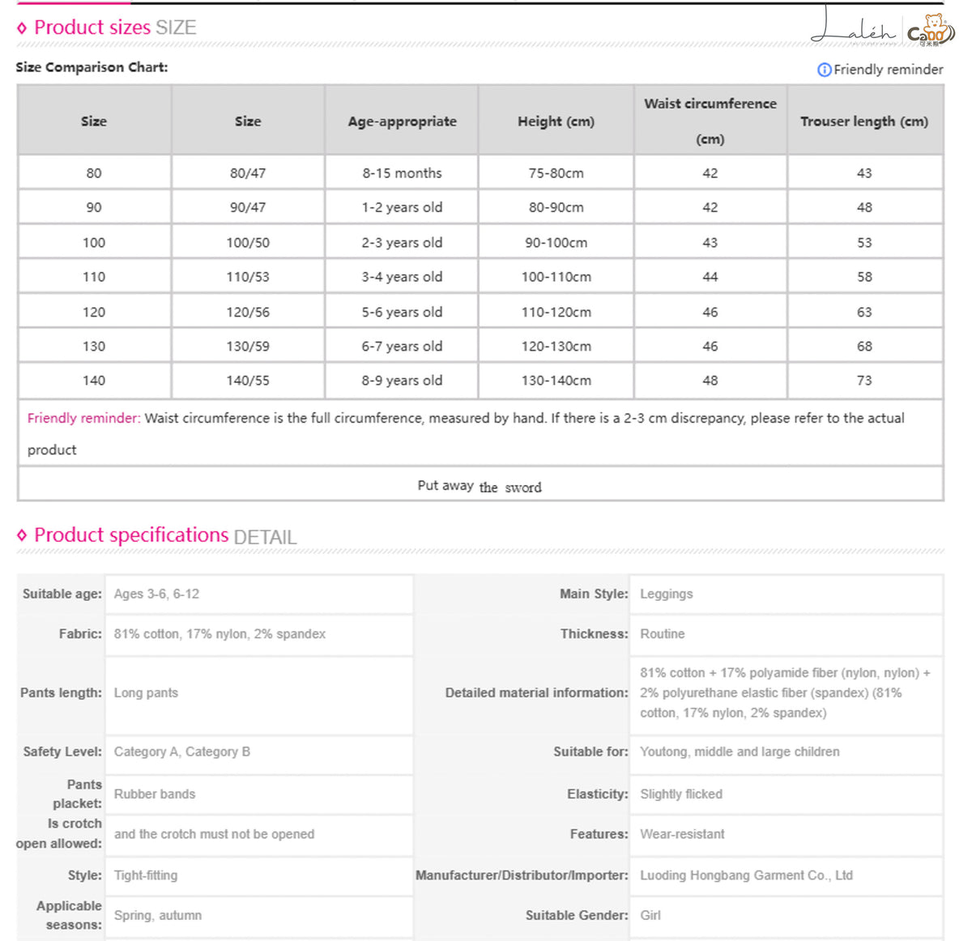
Task: Click the detailed material information text
Action: pos(785,693)
